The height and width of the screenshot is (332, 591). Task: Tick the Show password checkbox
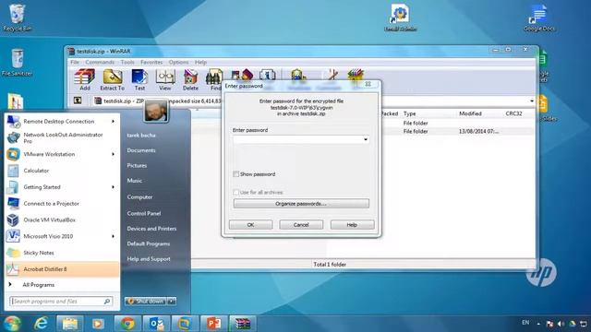click(236, 174)
